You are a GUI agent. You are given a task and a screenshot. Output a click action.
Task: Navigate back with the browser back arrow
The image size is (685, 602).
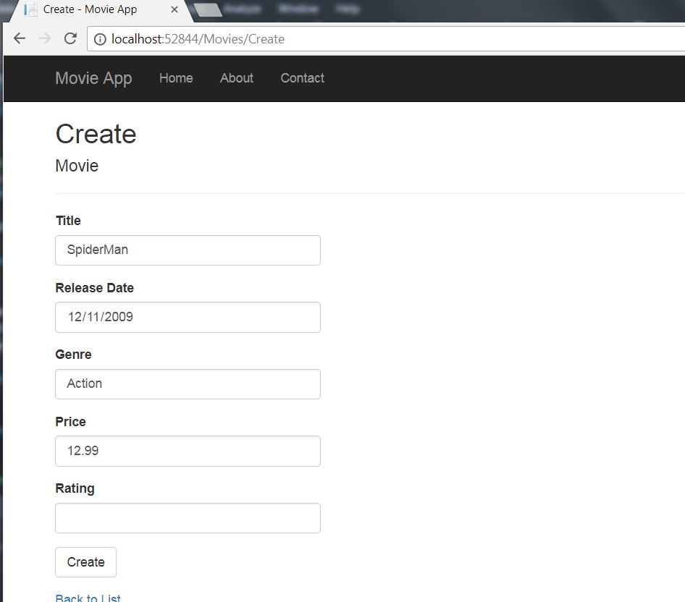click(19, 38)
